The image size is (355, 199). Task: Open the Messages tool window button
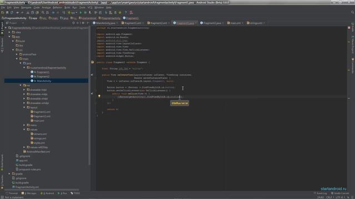pyautogui.click(x=29, y=193)
